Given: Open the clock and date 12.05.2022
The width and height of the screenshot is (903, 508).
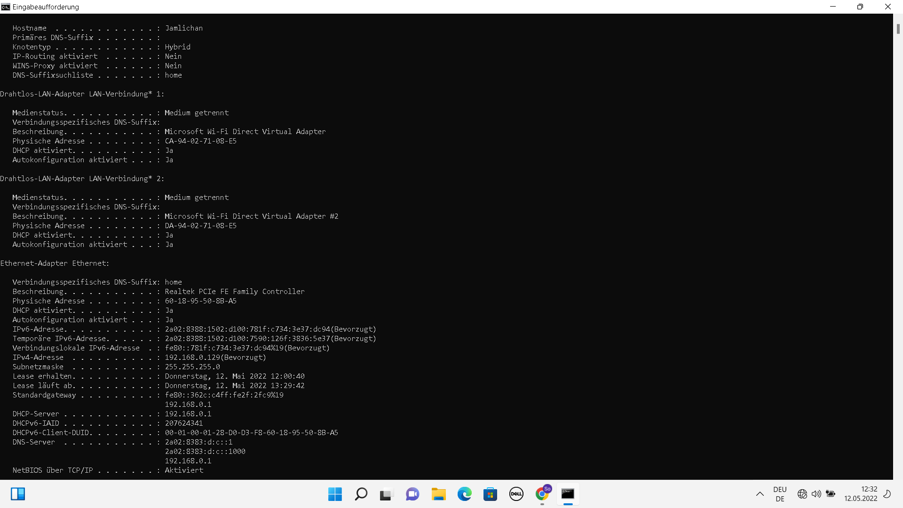Looking at the screenshot, I should 860,494.
